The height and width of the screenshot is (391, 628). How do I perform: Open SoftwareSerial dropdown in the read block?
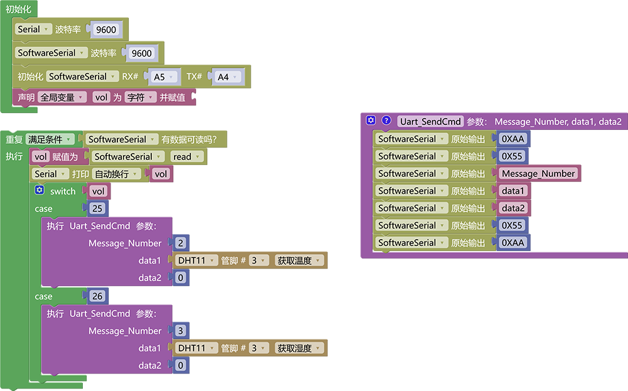[x=127, y=156]
